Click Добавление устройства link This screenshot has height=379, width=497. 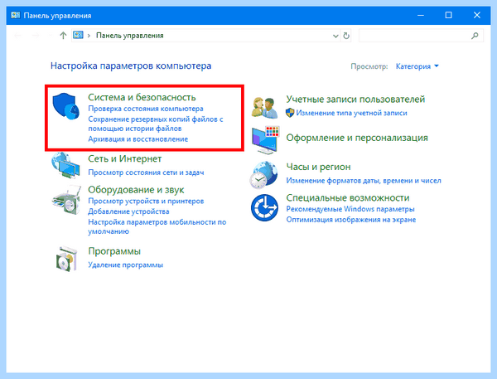point(128,211)
